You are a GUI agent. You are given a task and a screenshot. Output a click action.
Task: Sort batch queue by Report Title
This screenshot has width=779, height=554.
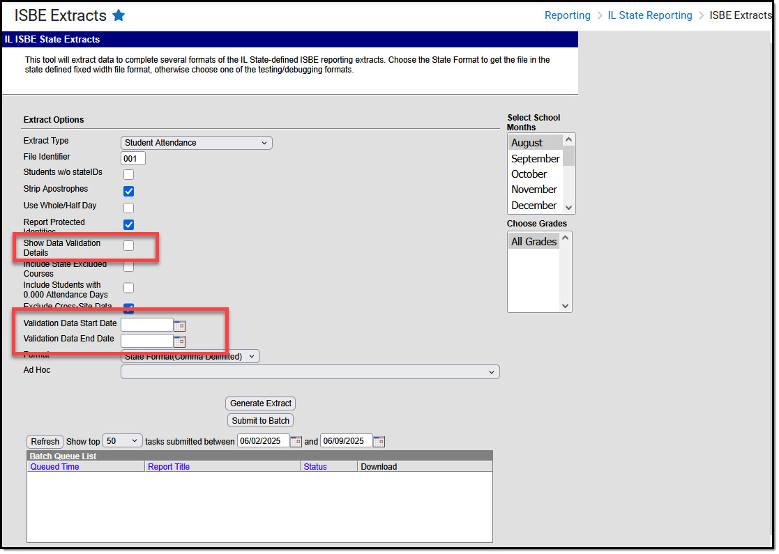[x=169, y=467]
